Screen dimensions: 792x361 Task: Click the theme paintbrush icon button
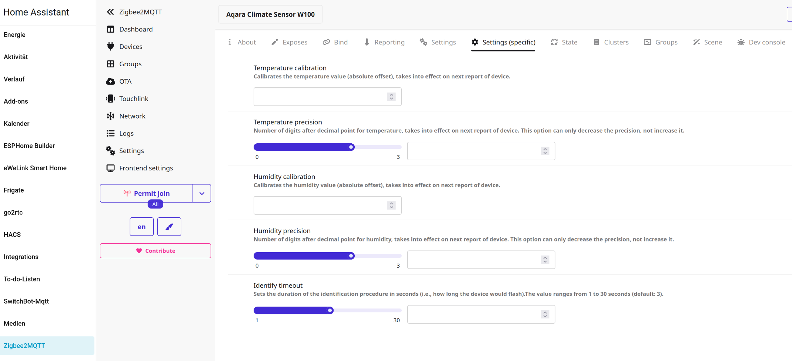pyautogui.click(x=169, y=227)
